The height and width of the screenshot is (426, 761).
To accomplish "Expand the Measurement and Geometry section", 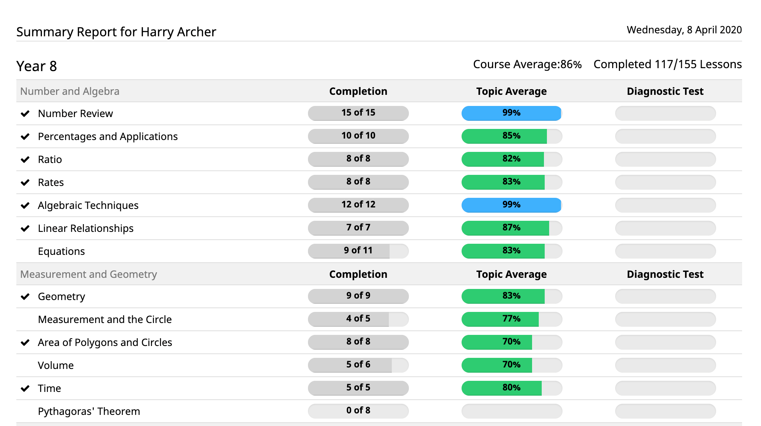I will pos(89,274).
